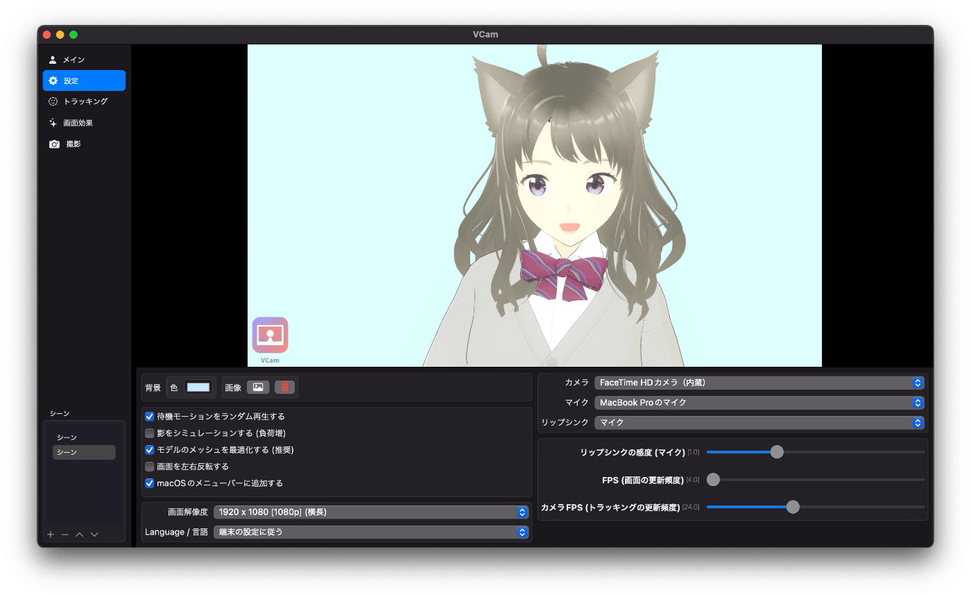Screen dimensions: 971x597
Task: Click the face icon beside トラッキング
Action: click(x=53, y=101)
